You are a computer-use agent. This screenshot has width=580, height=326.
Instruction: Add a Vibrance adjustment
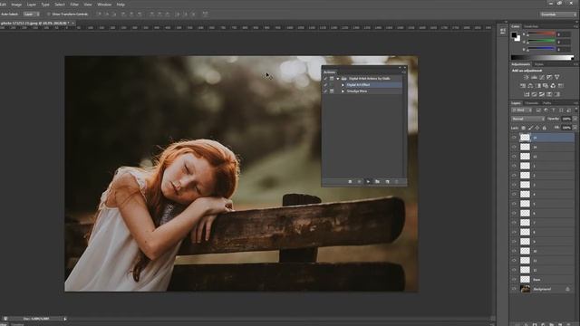(557, 77)
